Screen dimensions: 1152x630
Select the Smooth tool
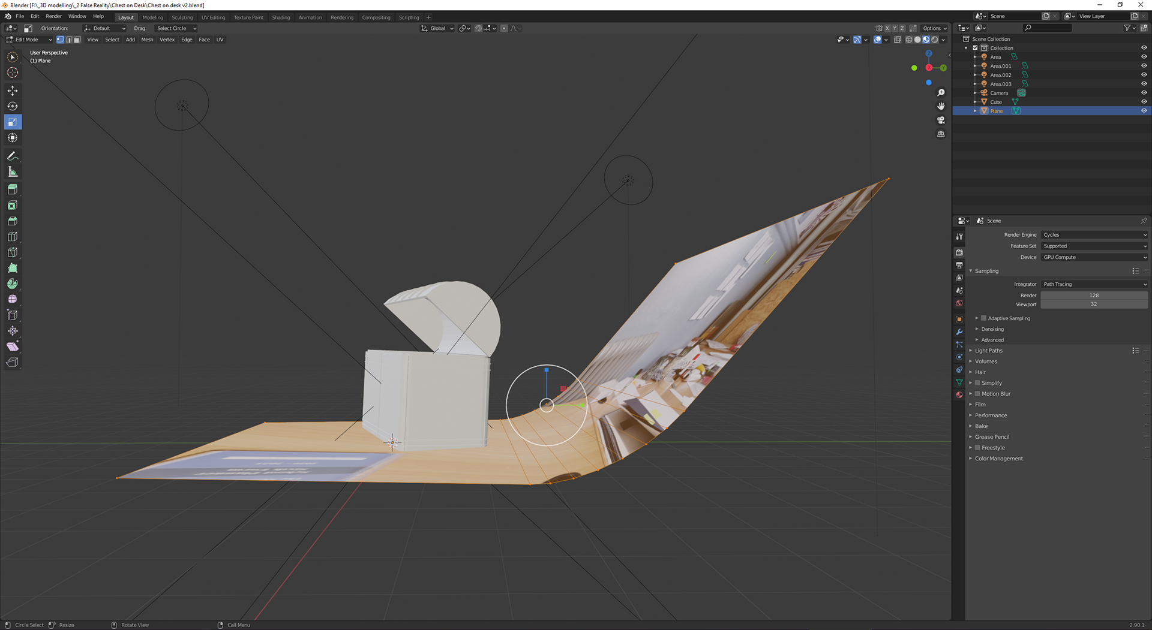point(13,299)
